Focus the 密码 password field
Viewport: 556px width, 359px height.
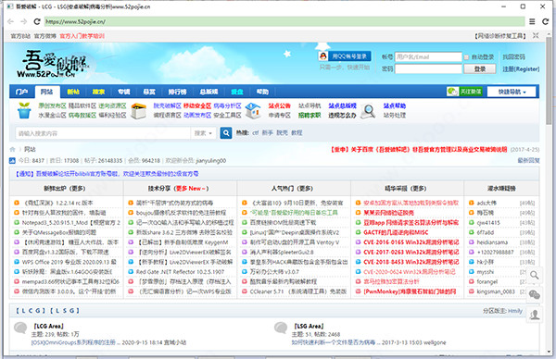click(x=428, y=68)
